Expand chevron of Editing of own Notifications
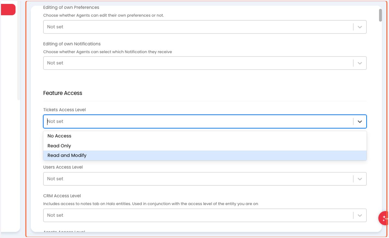This screenshot has height=238, width=389. click(x=360, y=63)
